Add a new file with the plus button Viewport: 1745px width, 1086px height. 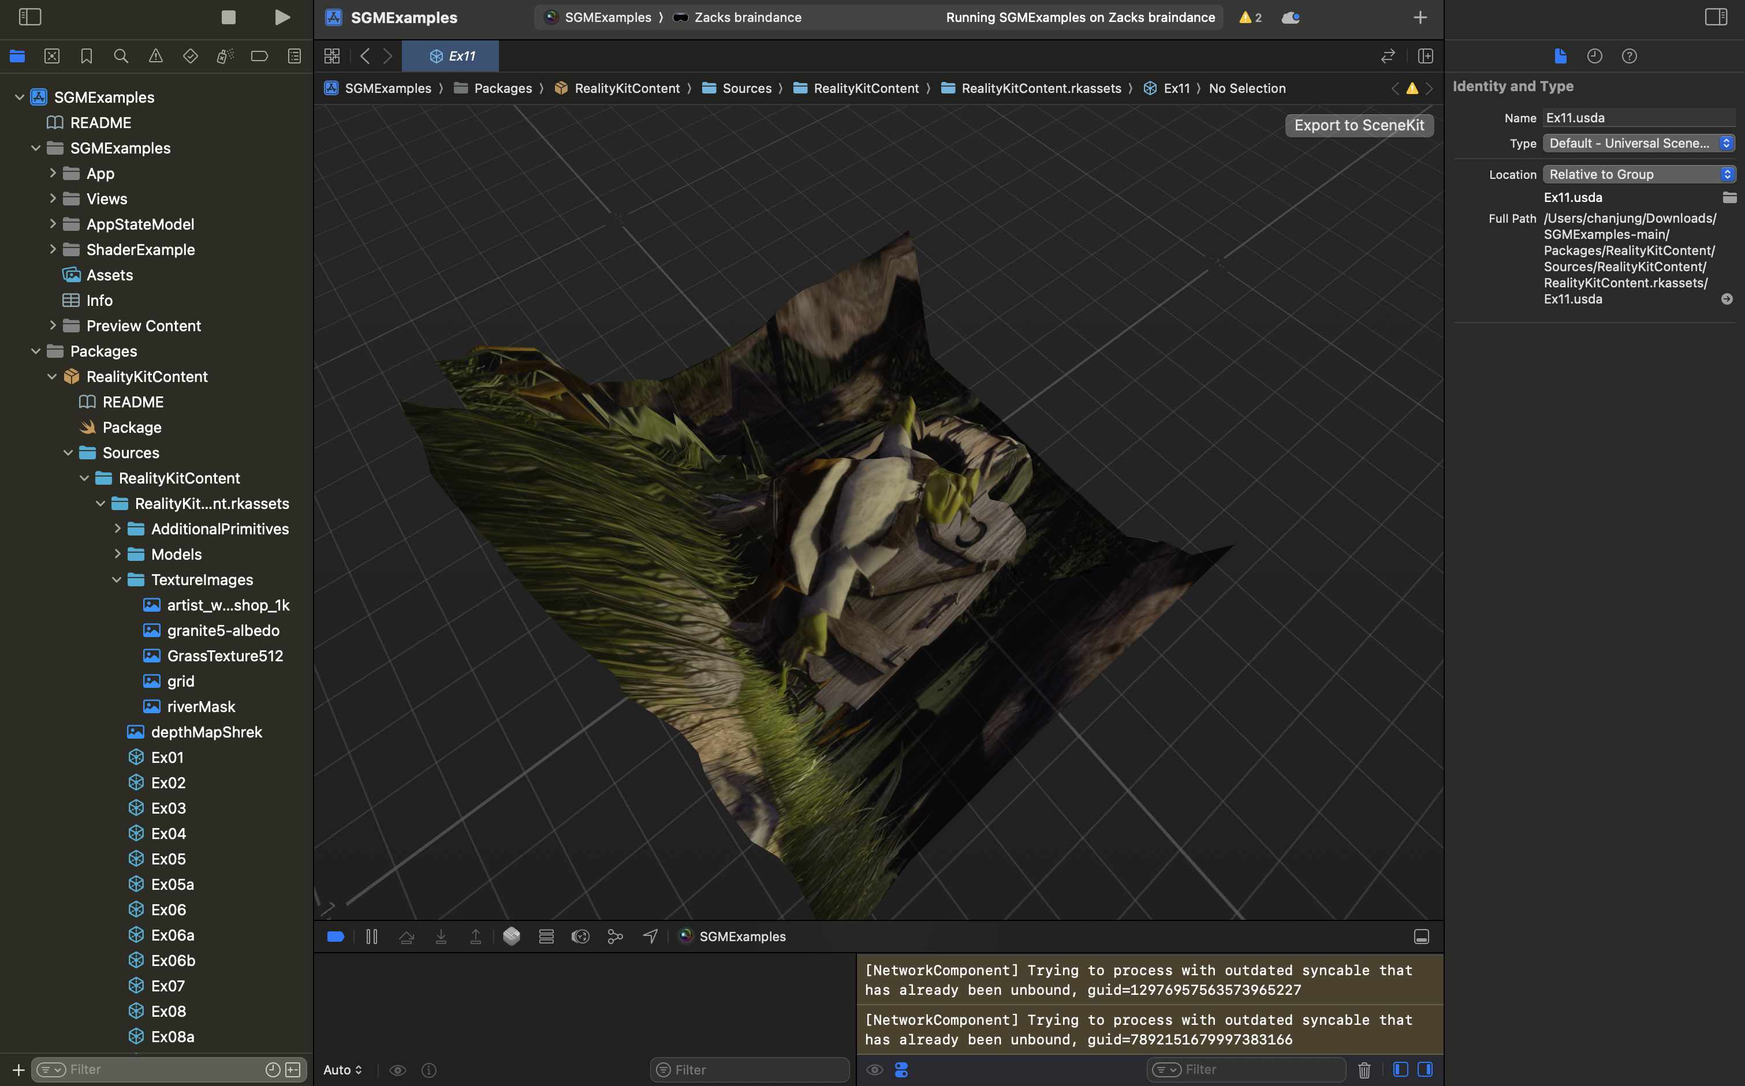(18, 1069)
